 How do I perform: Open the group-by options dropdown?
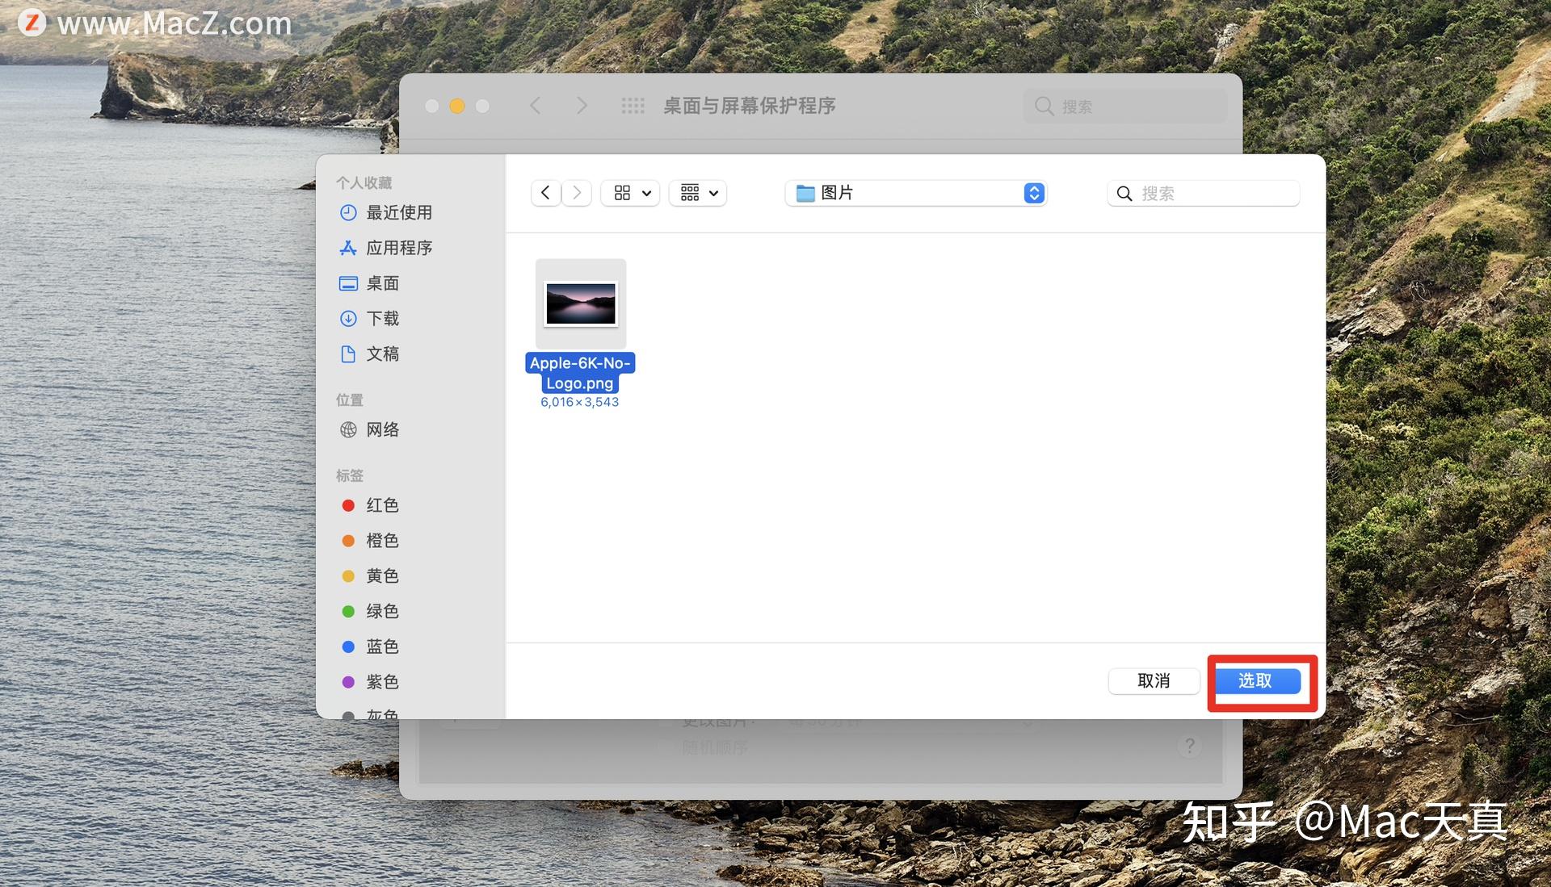pyautogui.click(x=699, y=193)
